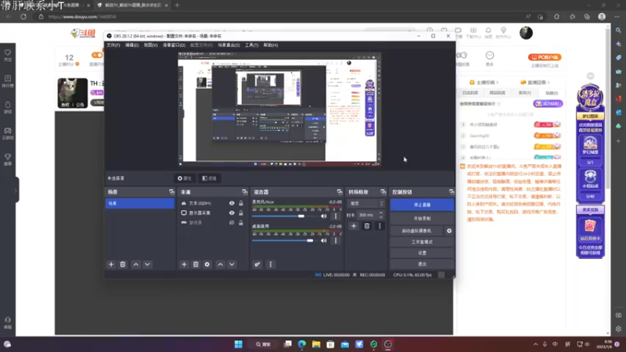Collapse Douyu left sidebar with arrow handle
The height and width of the screenshot is (352, 626).
[x=16, y=190]
